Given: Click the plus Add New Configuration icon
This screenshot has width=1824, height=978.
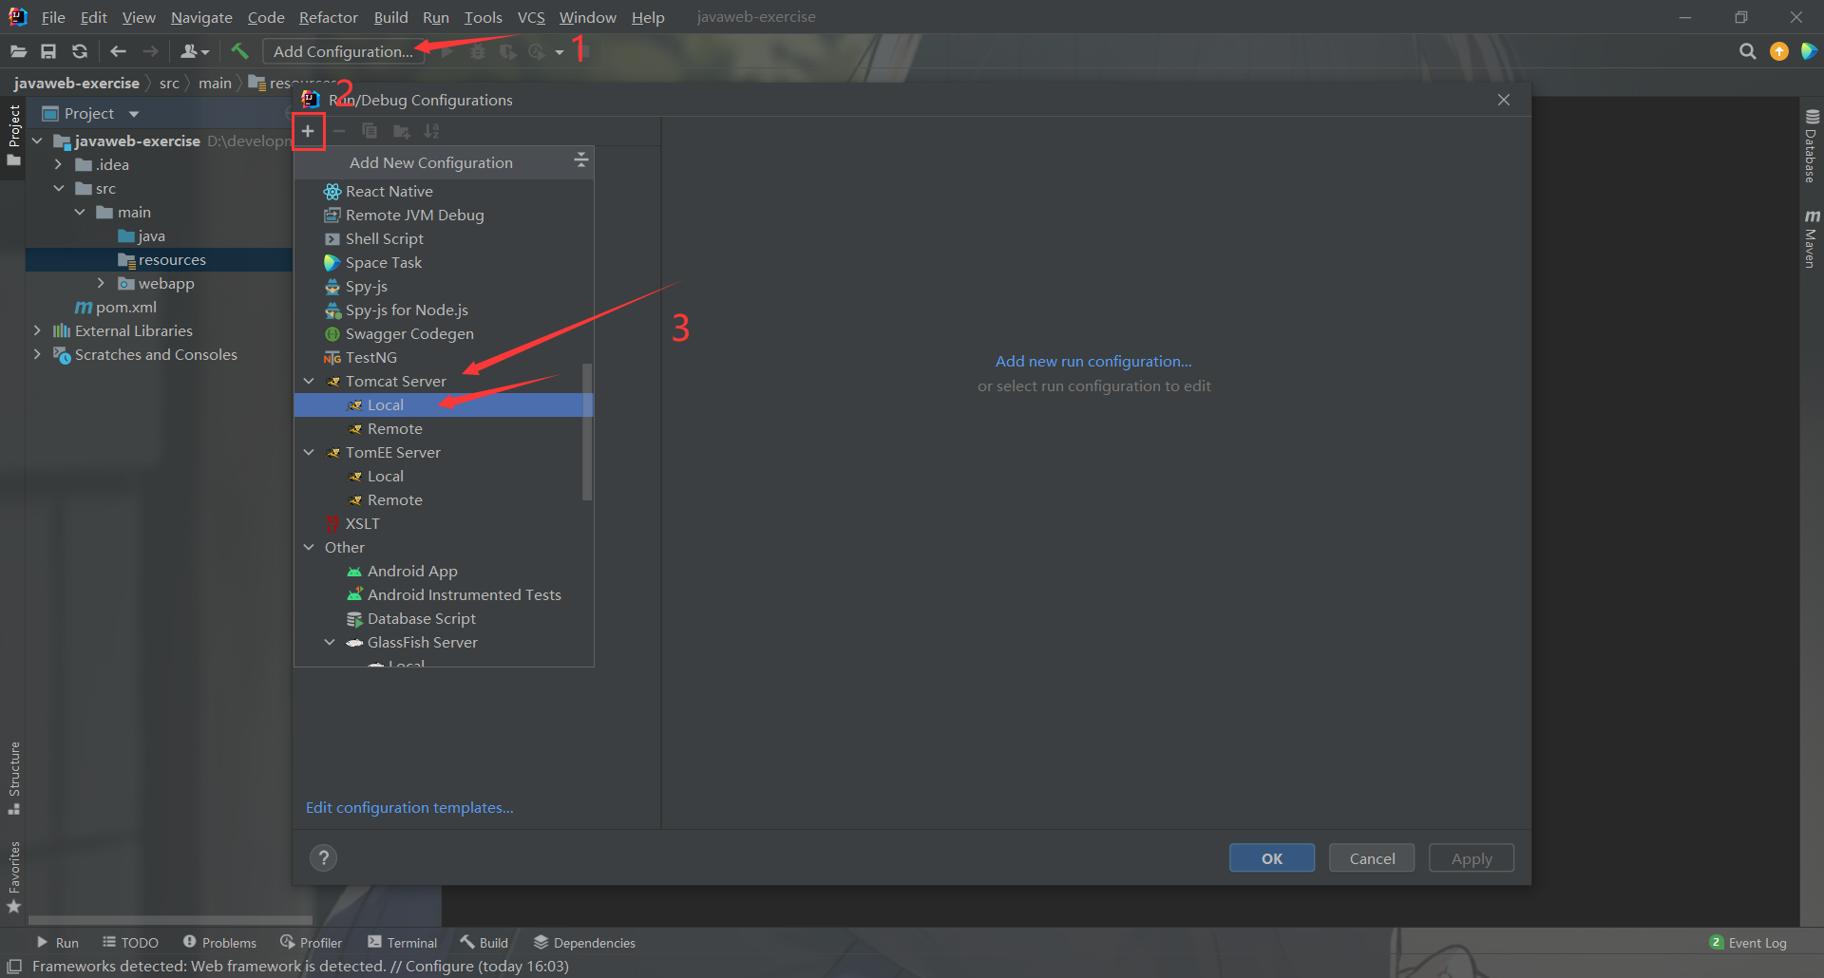Looking at the screenshot, I should (x=308, y=131).
